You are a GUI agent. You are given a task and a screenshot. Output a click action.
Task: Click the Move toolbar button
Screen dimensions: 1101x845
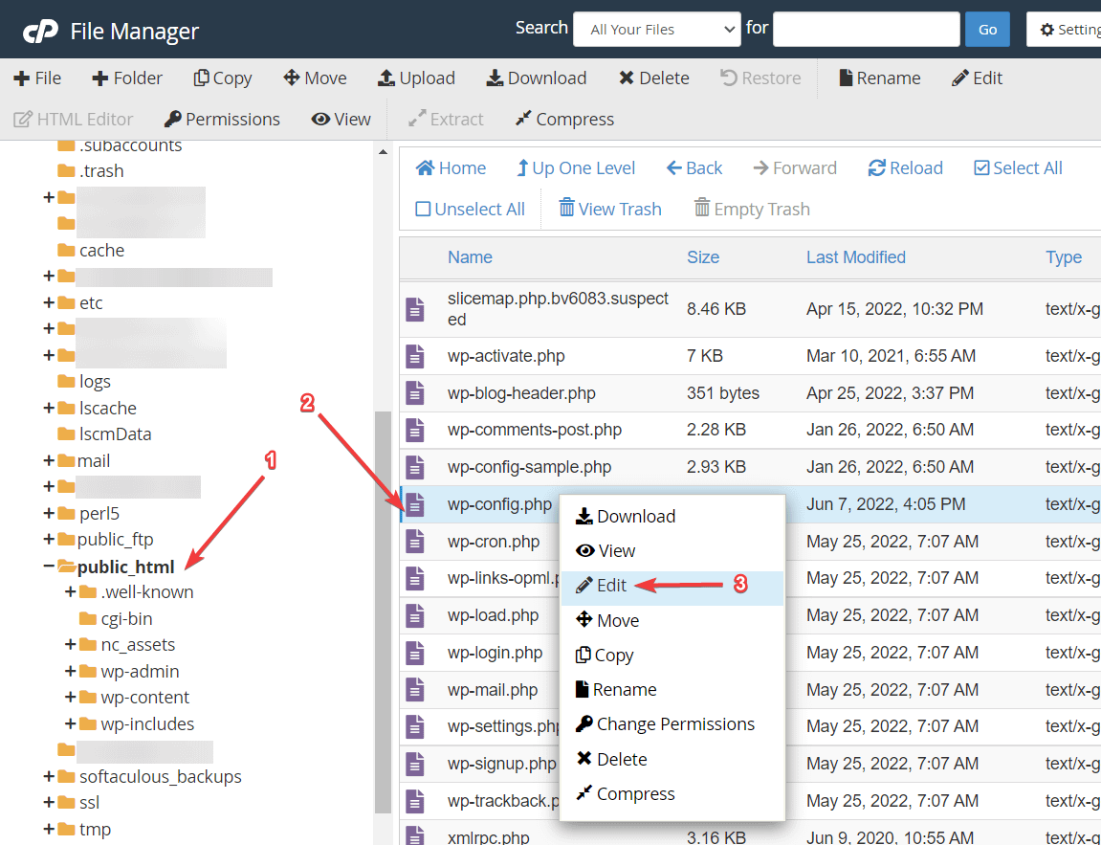[x=315, y=78]
